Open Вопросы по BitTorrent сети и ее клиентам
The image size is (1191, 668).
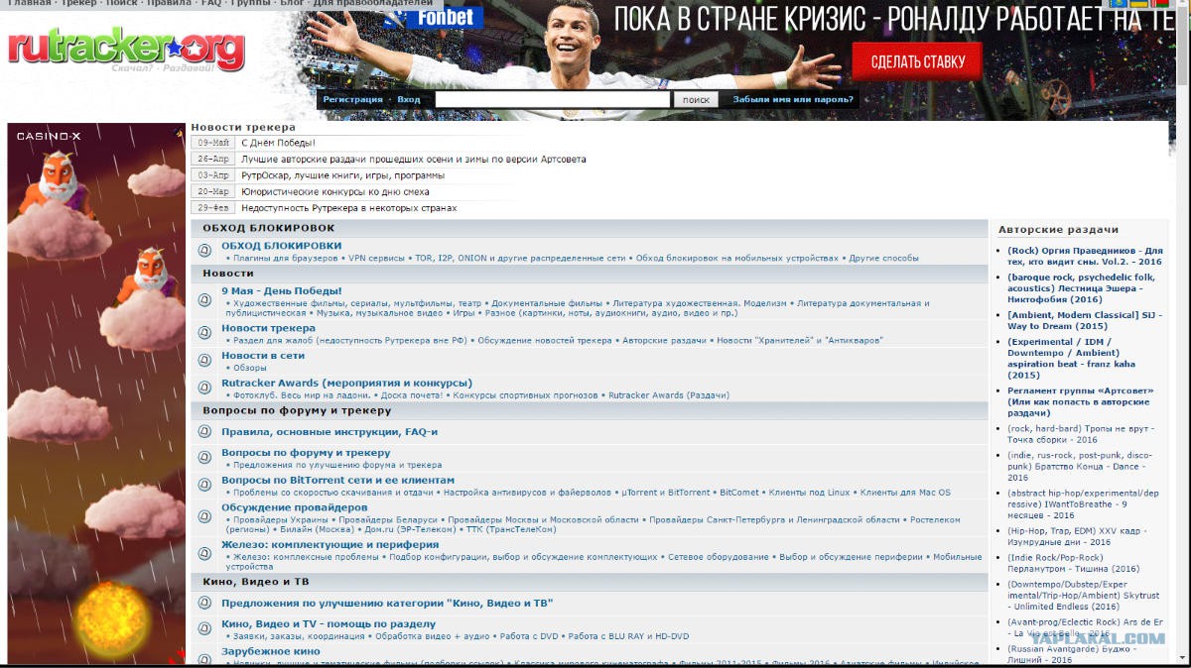tap(337, 480)
